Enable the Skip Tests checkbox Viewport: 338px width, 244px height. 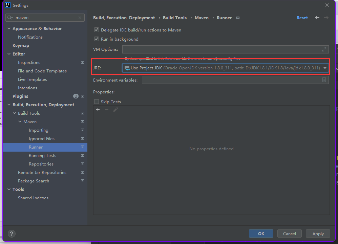97,102
